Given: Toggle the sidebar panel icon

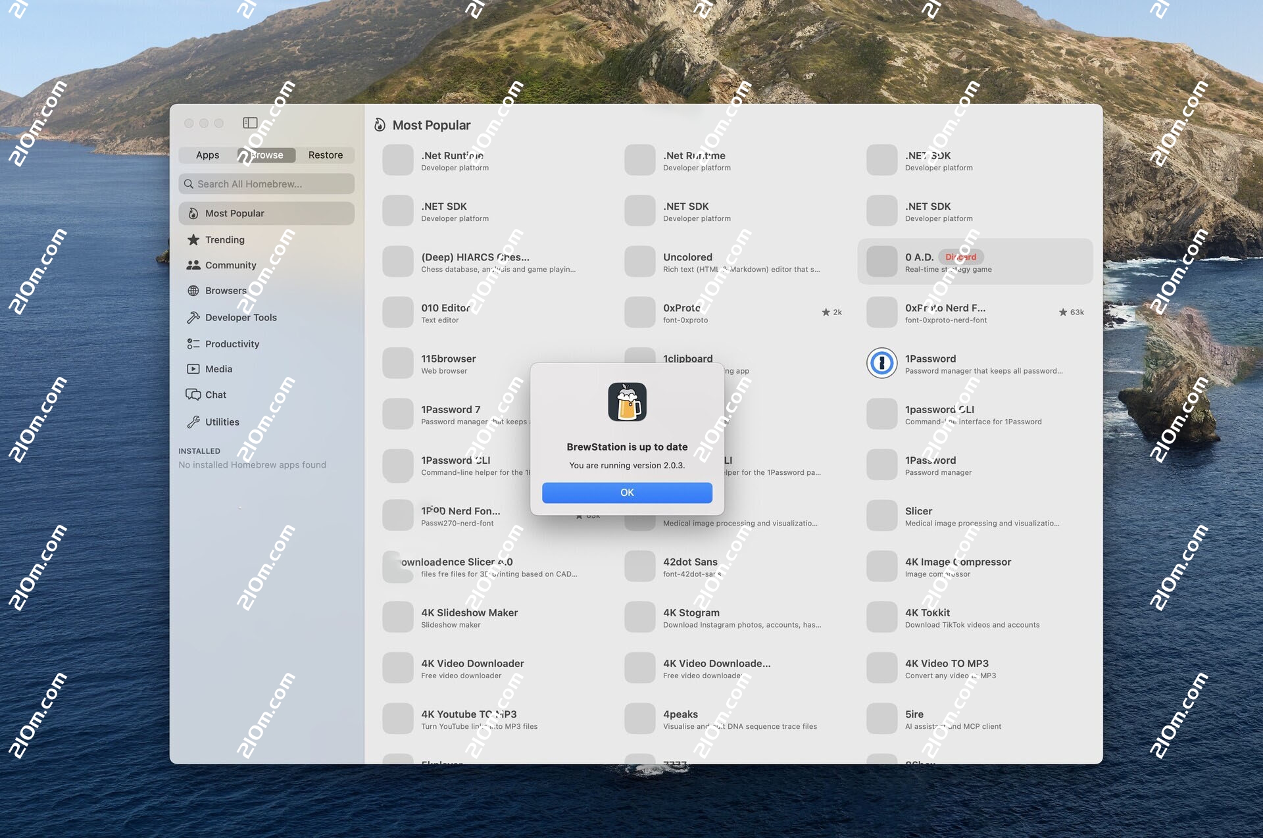Looking at the screenshot, I should [x=250, y=123].
